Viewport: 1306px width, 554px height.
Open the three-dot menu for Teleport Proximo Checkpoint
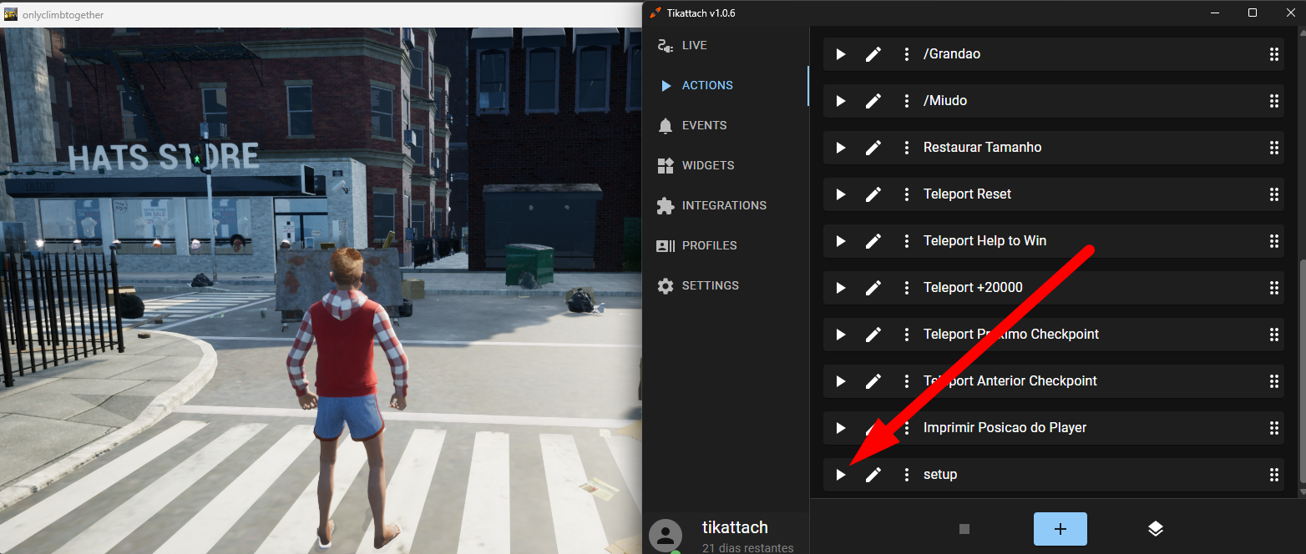907,335
